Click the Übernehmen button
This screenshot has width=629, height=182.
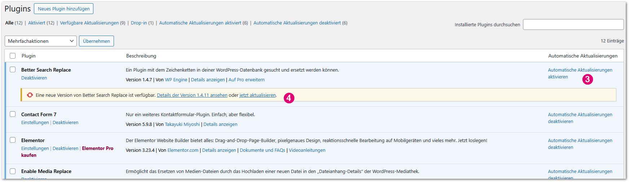tap(96, 41)
